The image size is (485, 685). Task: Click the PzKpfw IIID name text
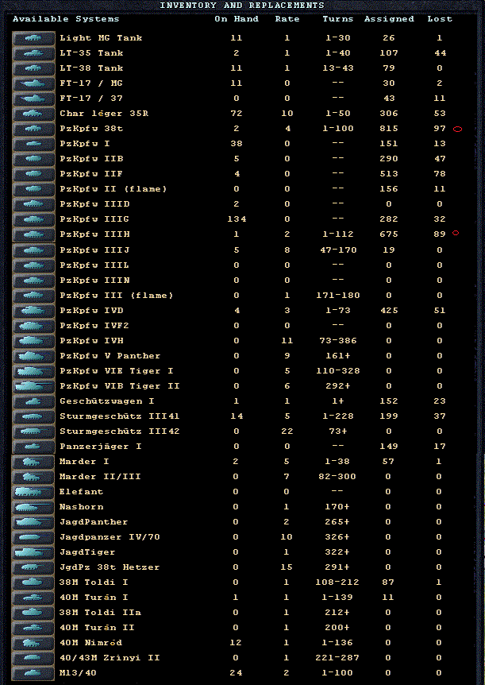click(x=94, y=204)
